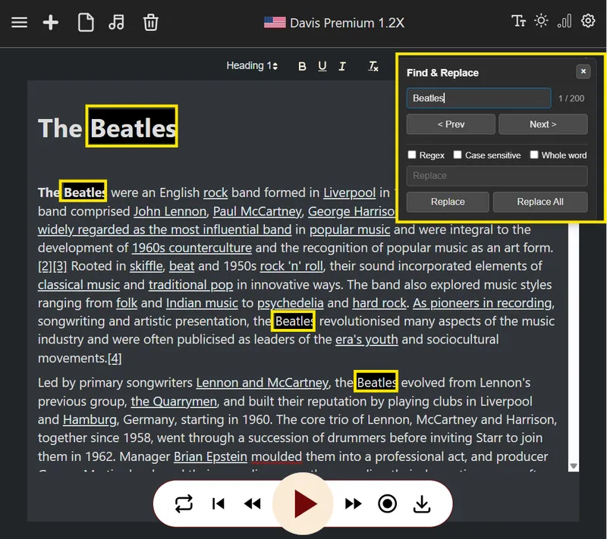Click the Replace text input field
This screenshot has height=539, width=607.
click(x=497, y=176)
